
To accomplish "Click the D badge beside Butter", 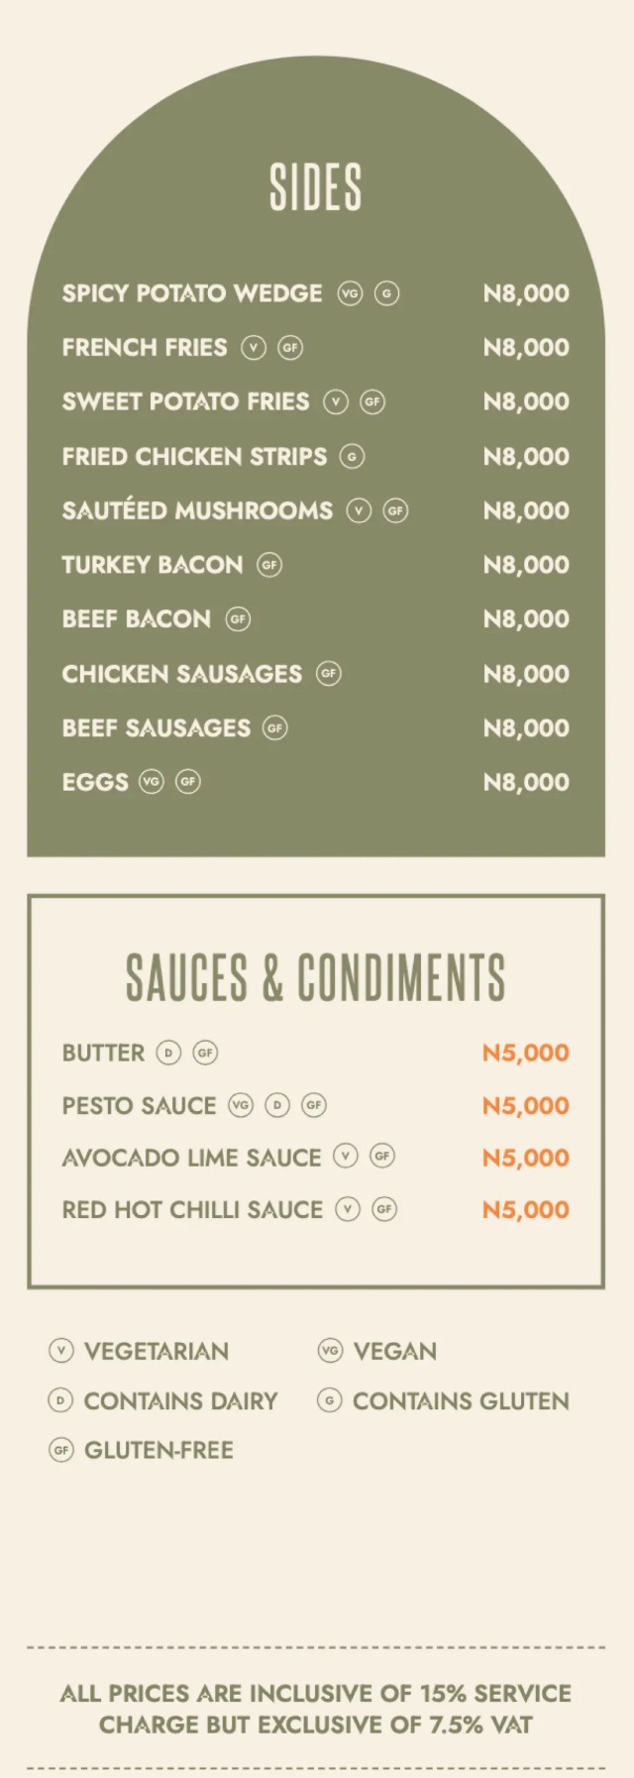I will click(x=168, y=1053).
